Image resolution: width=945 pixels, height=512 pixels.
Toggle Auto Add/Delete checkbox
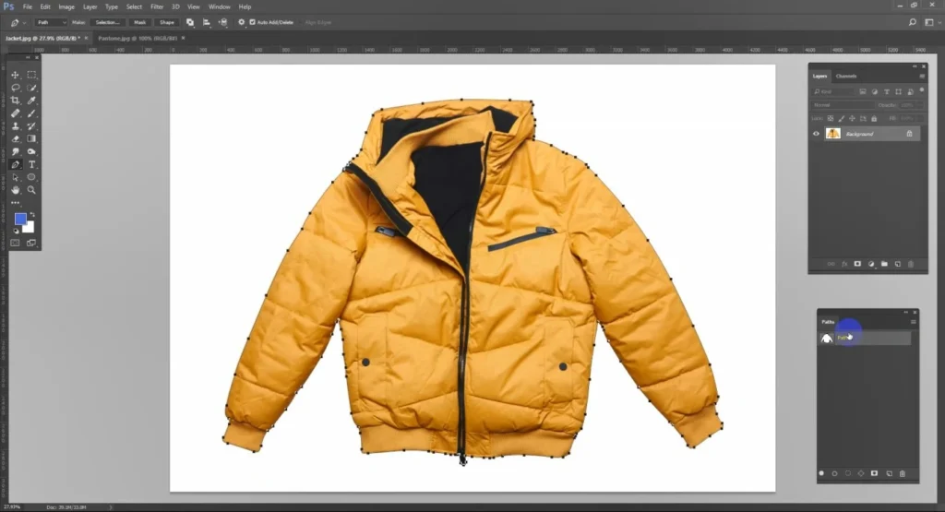253,22
